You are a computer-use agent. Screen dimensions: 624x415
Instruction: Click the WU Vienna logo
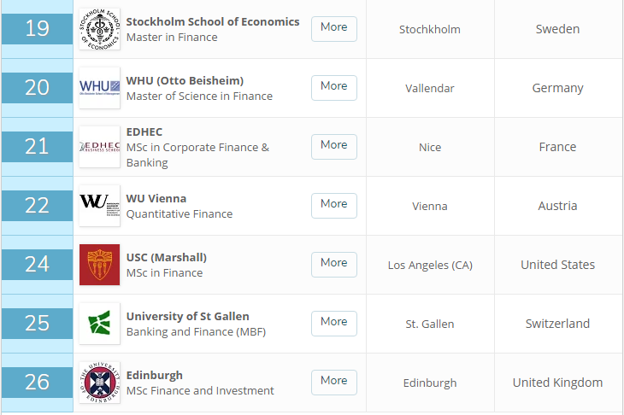click(99, 206)
